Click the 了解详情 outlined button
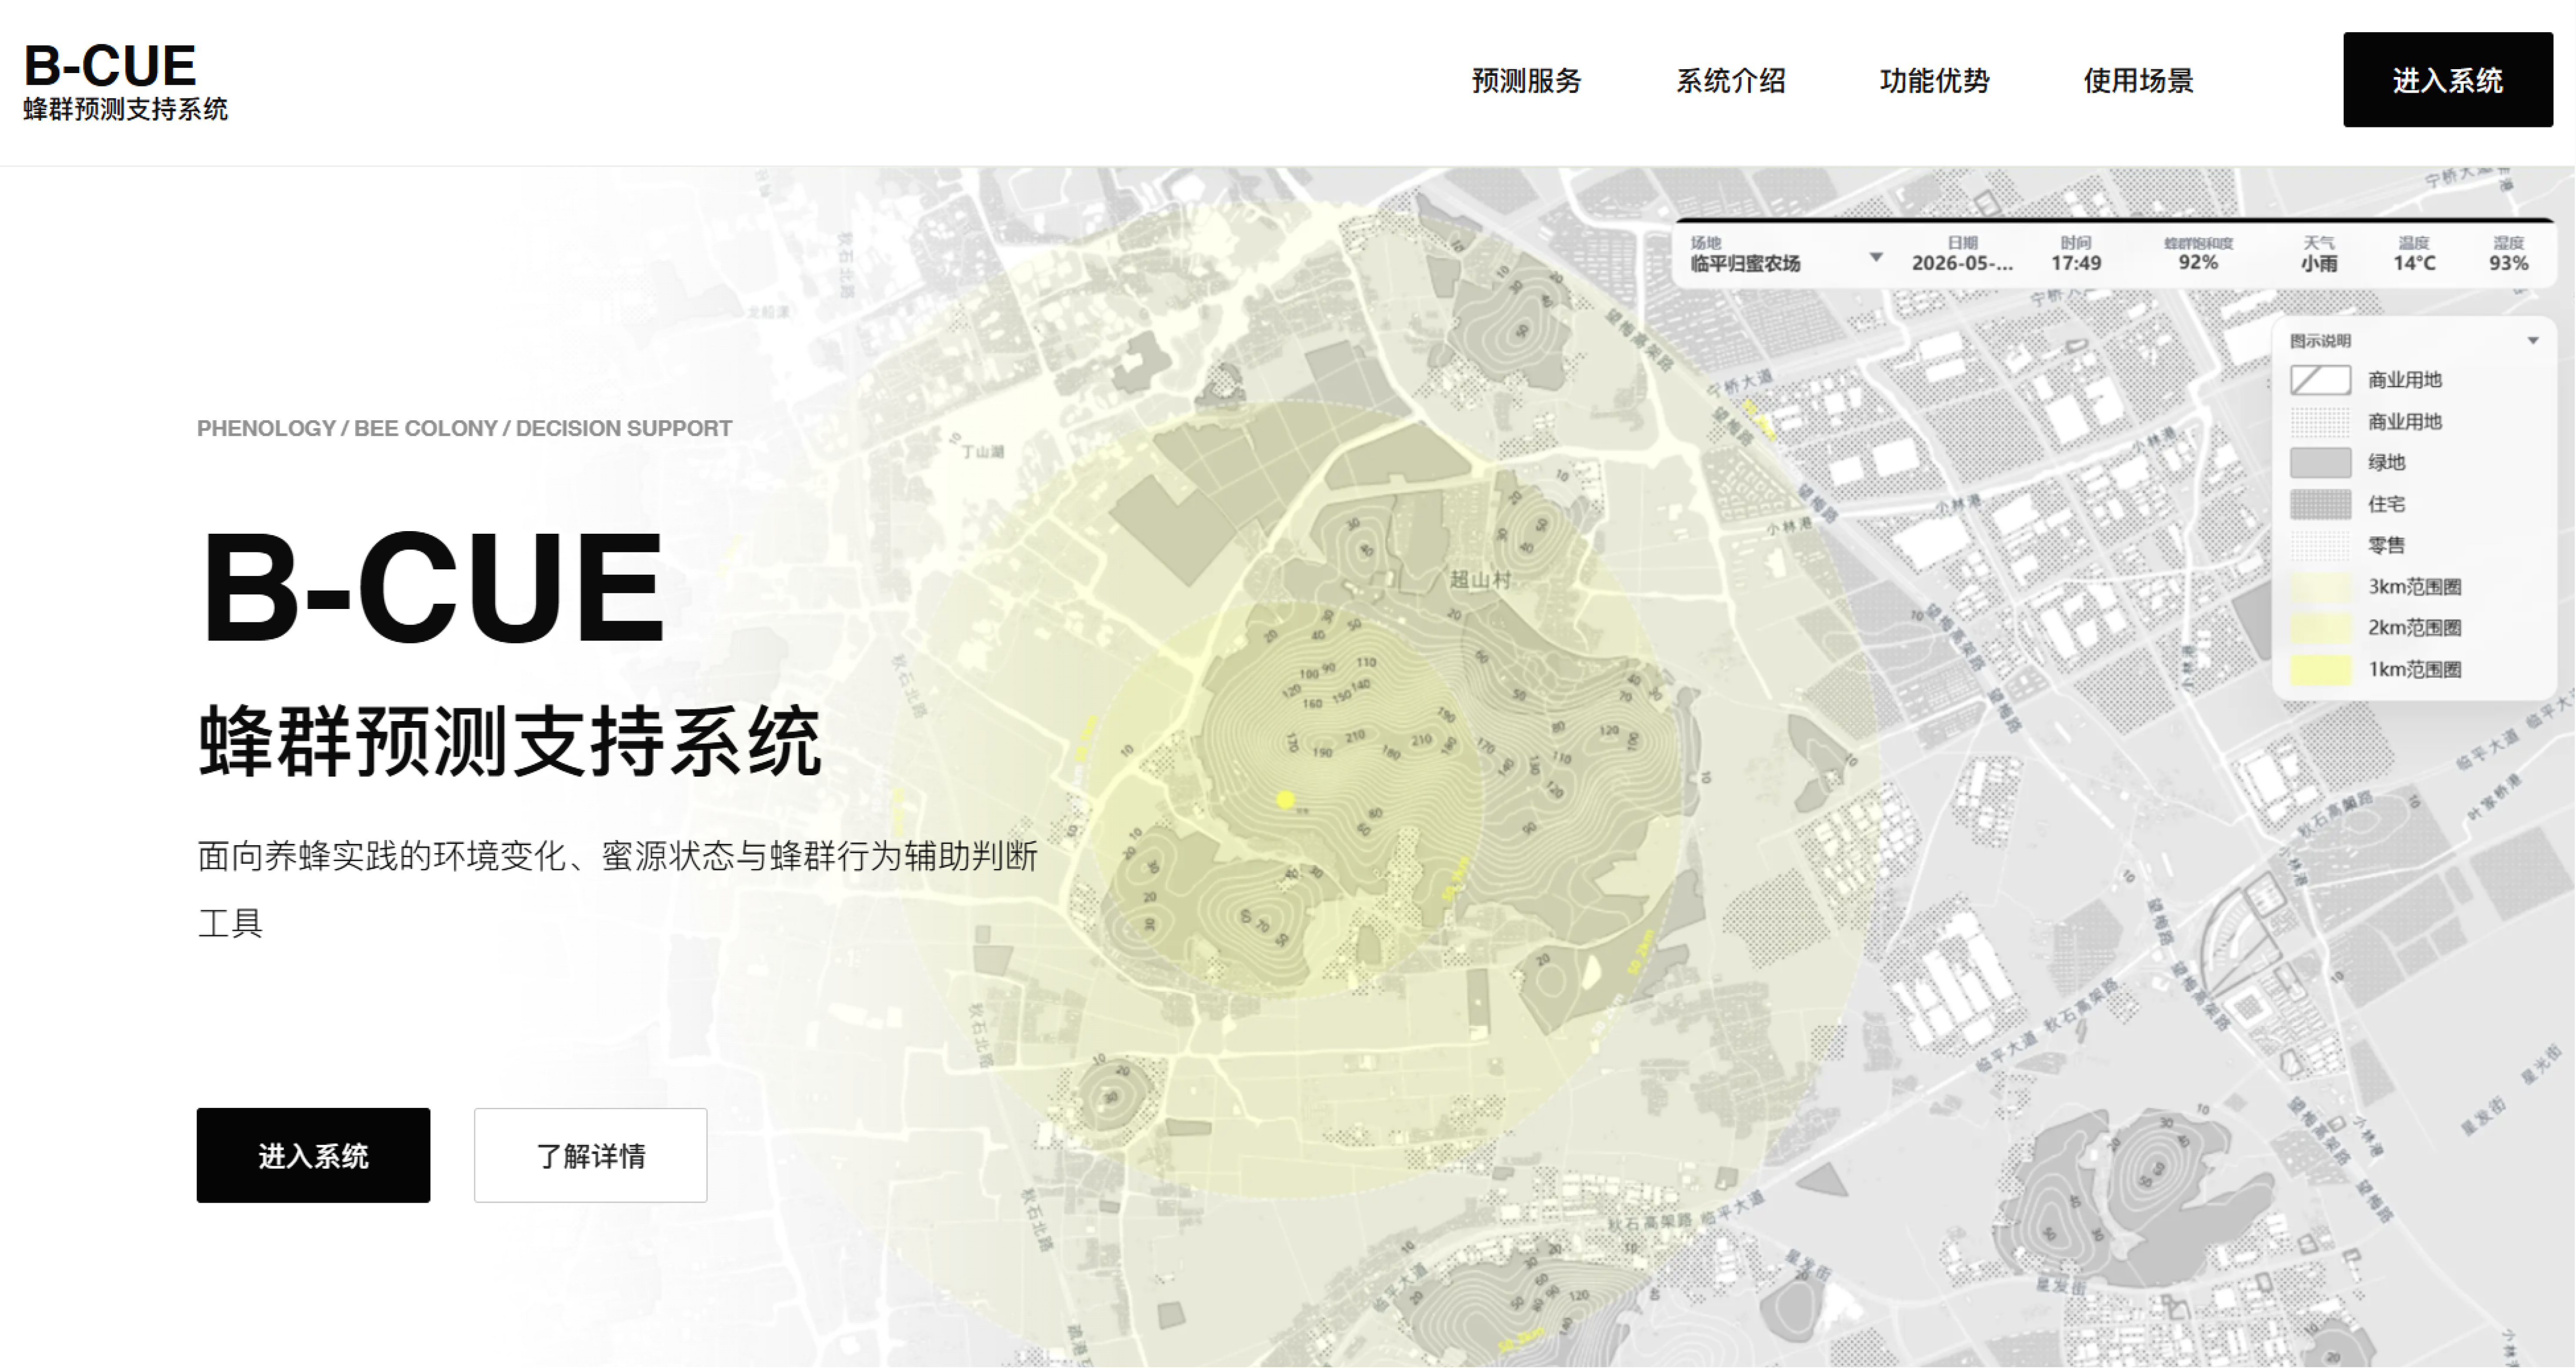The width and height of the screenshot is (2576, 1368). click(590, 1155)
